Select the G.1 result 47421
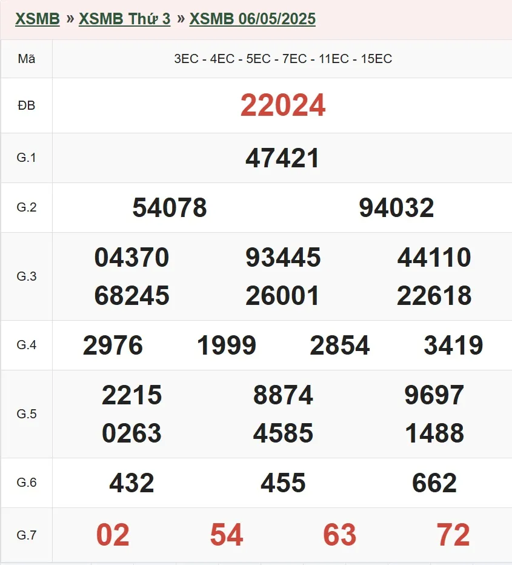This screenshot has height=565, width=512. coord(282,158)
